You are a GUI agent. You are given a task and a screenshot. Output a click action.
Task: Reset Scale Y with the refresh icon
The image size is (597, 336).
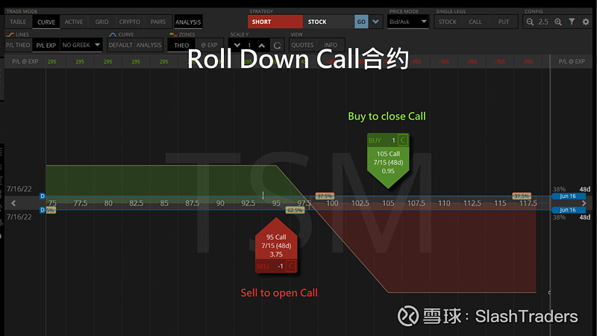277,46
